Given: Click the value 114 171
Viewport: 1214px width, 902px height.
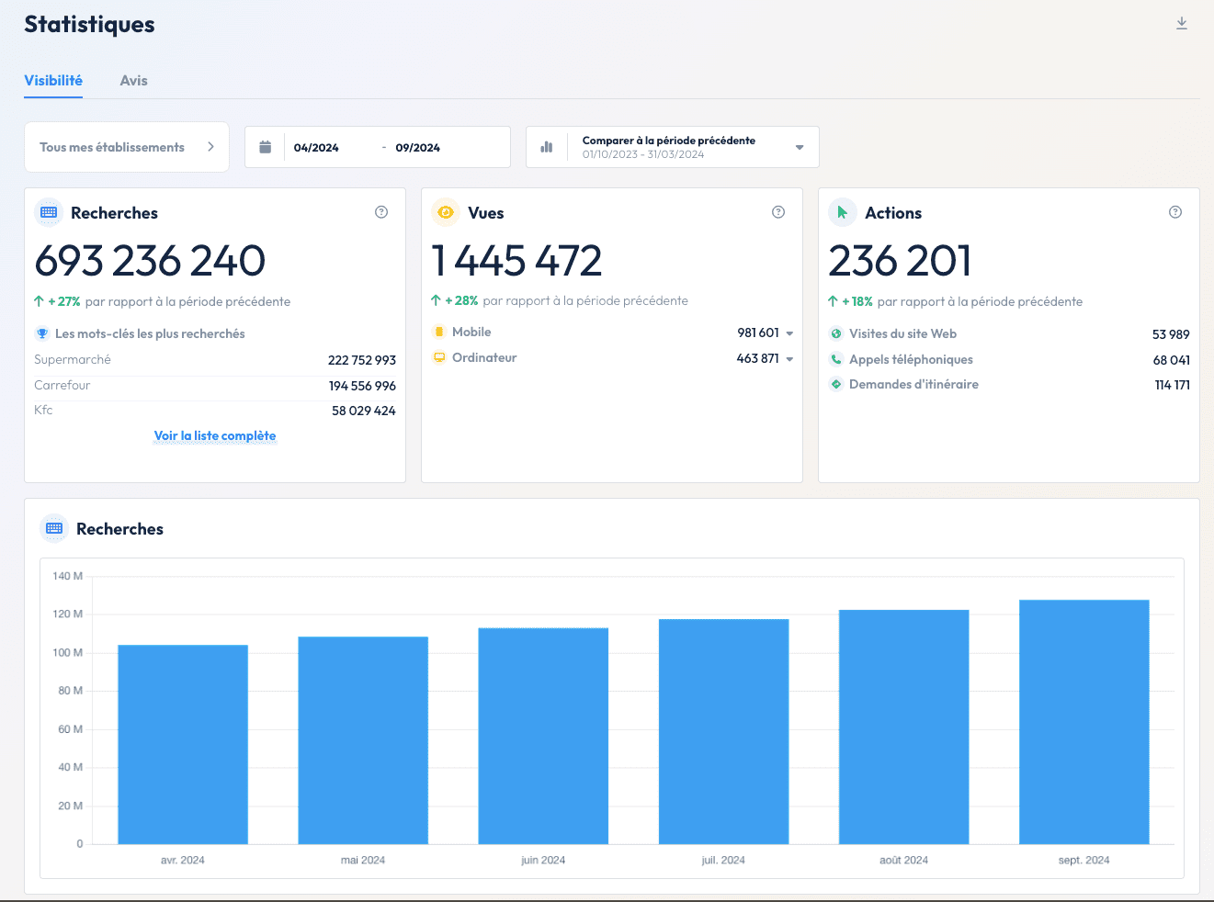Looking at the screenshot, I should pos(1173,385).
